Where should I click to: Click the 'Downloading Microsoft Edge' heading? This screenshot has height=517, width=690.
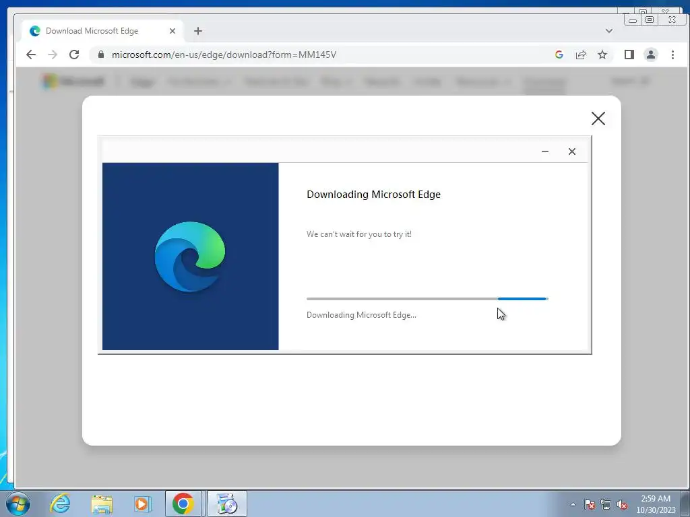coord(373,195)
